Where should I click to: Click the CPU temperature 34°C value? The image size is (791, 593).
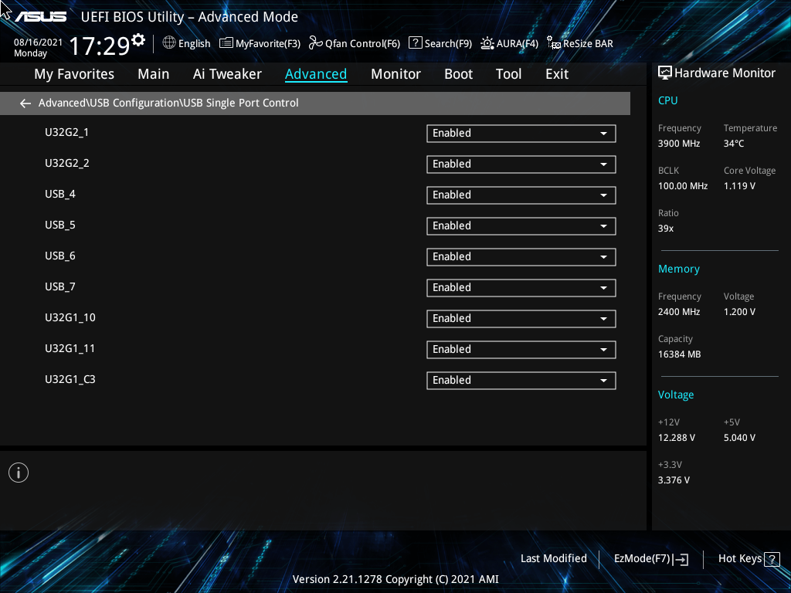(x=734, y=144)
